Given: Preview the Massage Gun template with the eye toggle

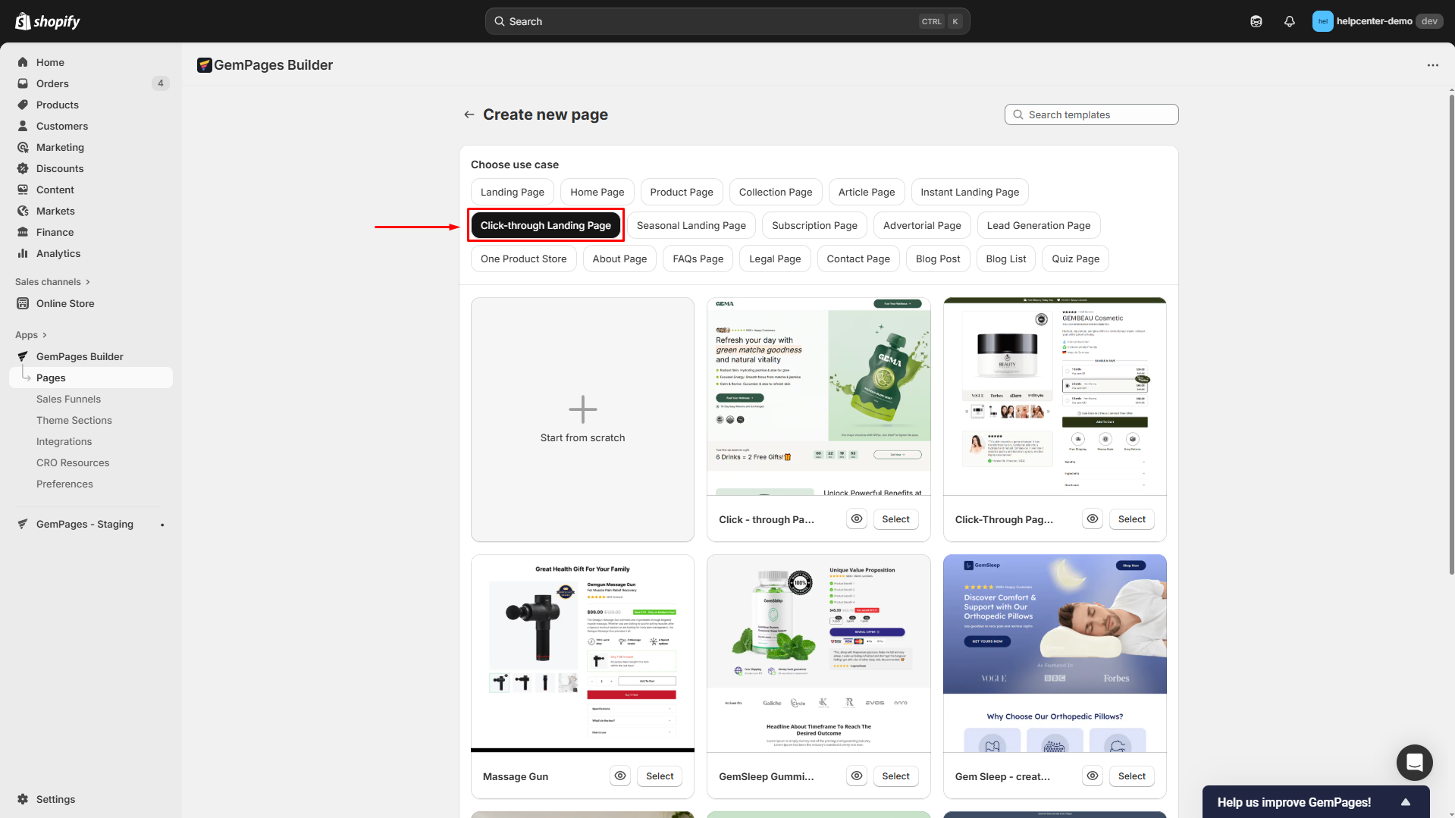Looking at the screenshot, I should tap(619, 776).
